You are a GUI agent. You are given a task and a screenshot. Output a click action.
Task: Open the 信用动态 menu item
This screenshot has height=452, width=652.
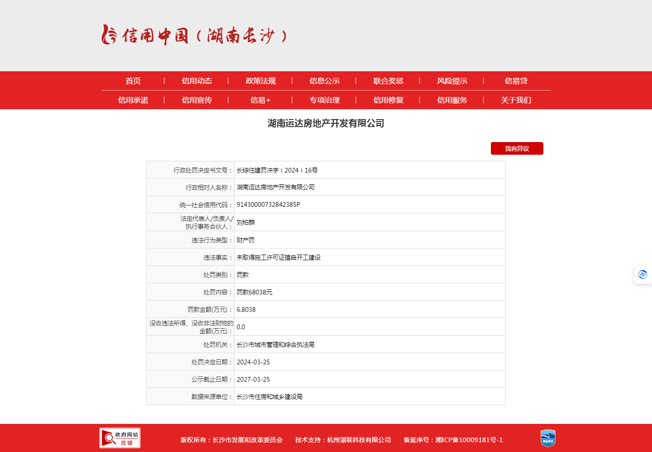click(197, 81)
